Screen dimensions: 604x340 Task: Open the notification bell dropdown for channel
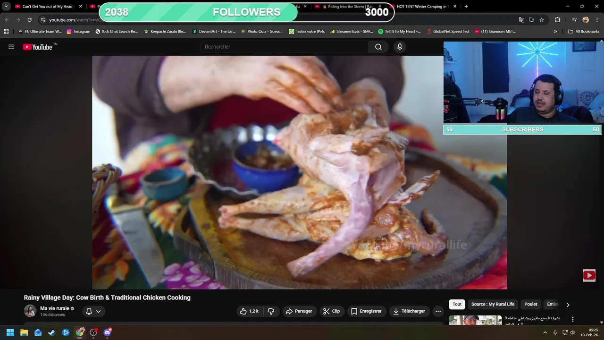[93, 311]
